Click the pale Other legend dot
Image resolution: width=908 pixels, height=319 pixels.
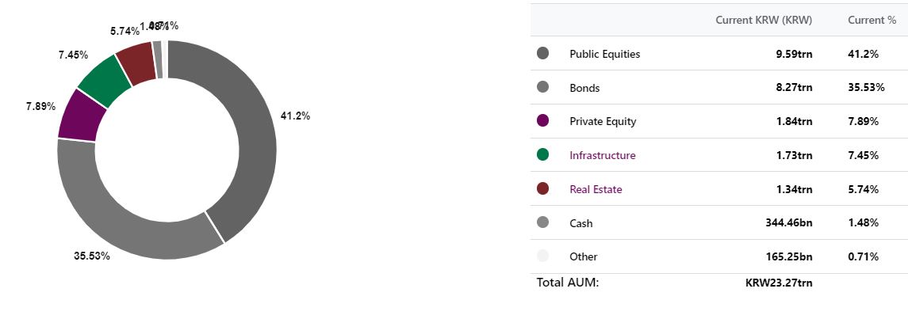pyautogui.click(x=542, y=256)
